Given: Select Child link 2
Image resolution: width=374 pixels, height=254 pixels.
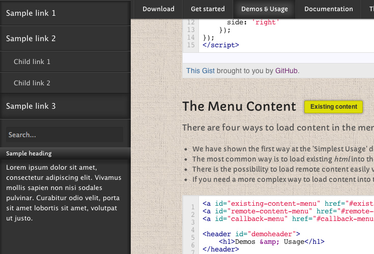Looking at the screenshot, I should click(x=32, y=83).
